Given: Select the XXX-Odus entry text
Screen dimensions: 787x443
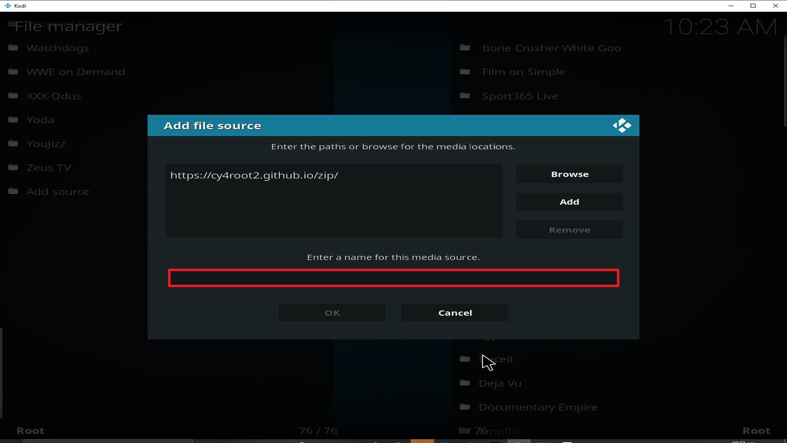Looking at the screenshot, I should pos(54,96).
